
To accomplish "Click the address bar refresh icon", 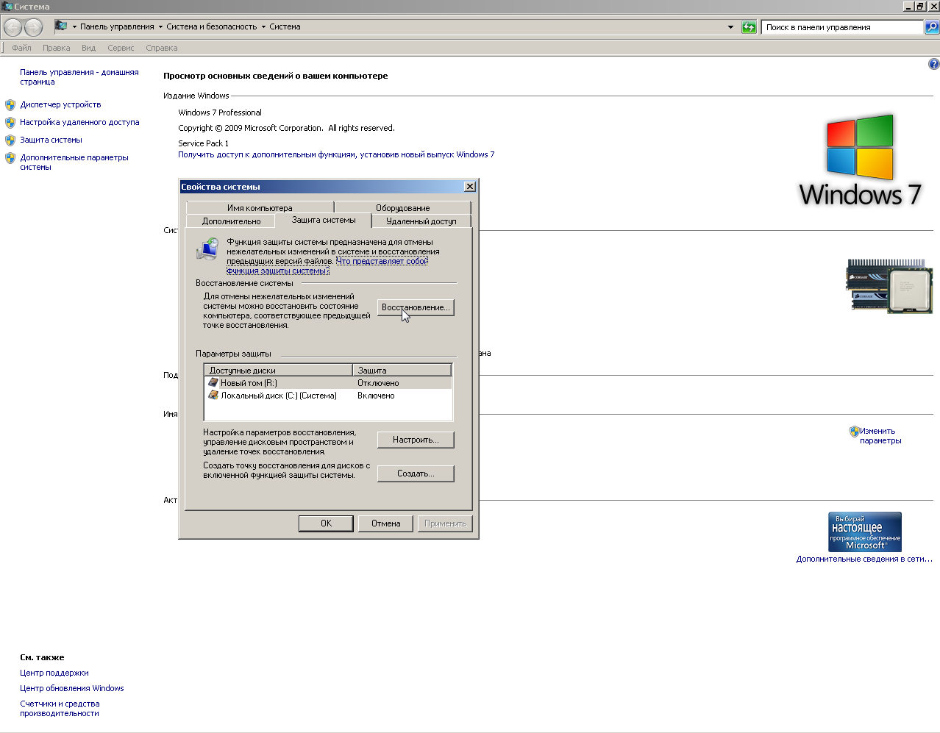I will (749, 27).
